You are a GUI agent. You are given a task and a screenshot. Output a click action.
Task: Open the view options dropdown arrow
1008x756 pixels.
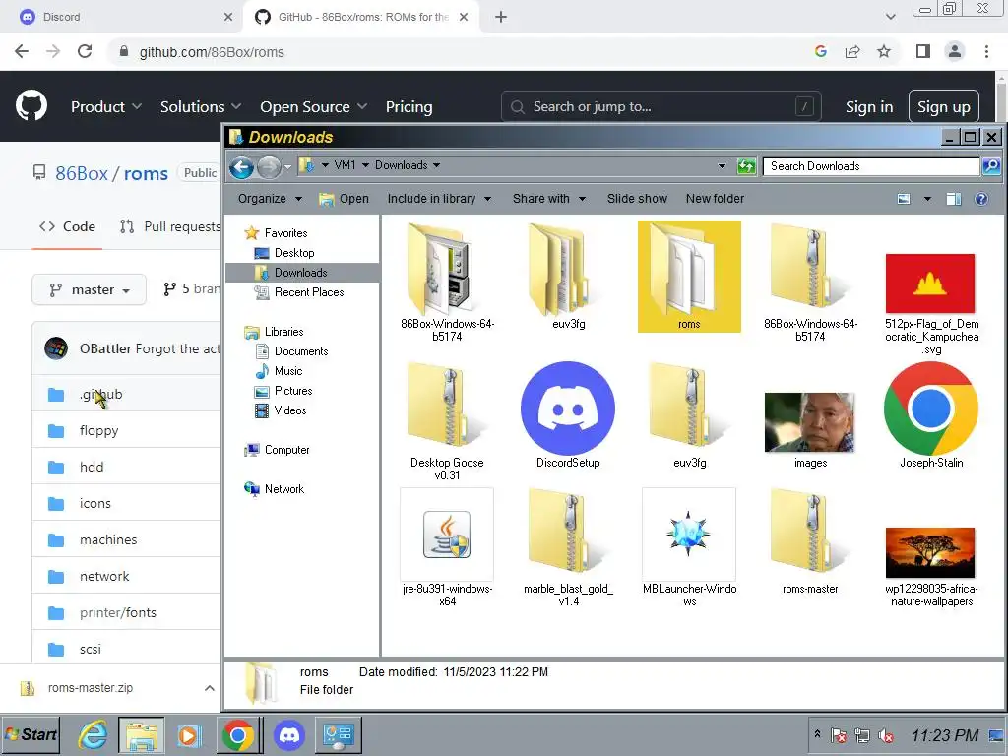click(927, 199)
